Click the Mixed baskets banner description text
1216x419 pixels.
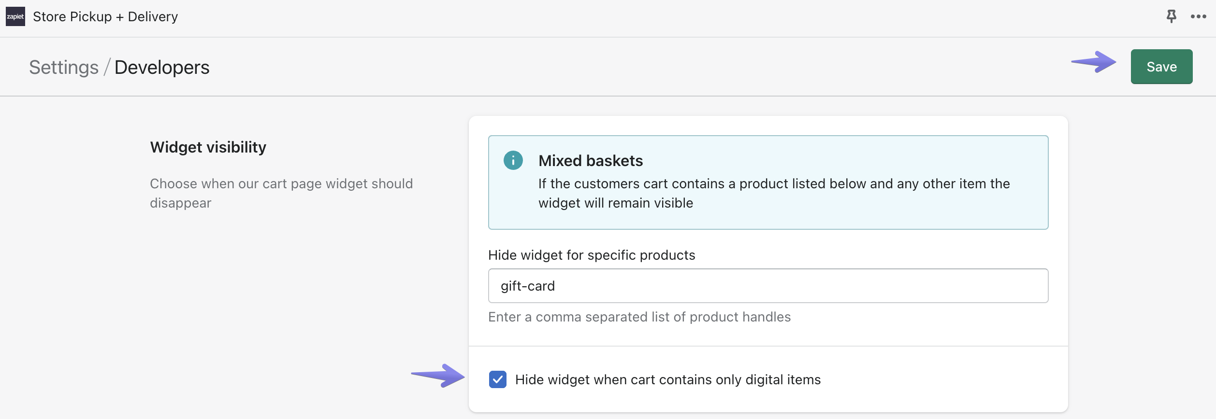(773, 193)
